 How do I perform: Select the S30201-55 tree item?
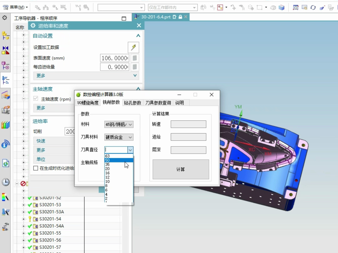click(50, 233)
